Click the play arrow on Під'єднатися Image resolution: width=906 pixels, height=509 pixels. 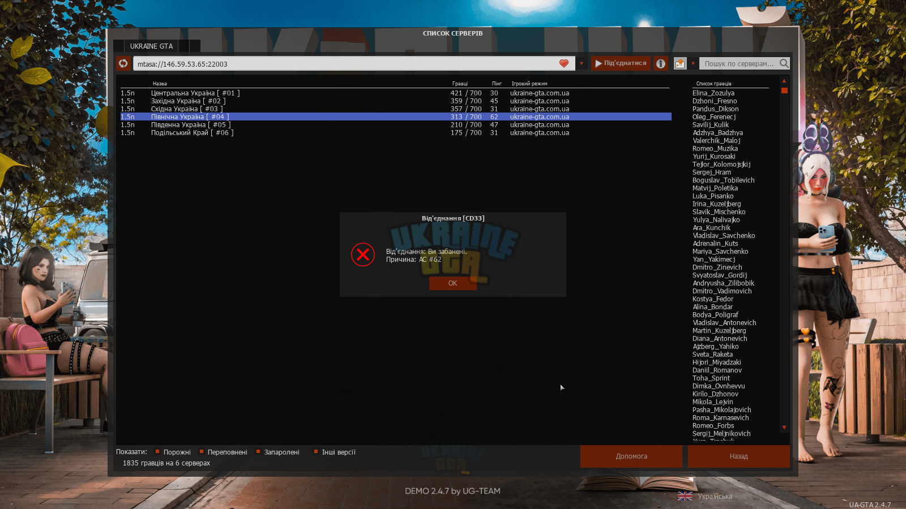point(599,63)
